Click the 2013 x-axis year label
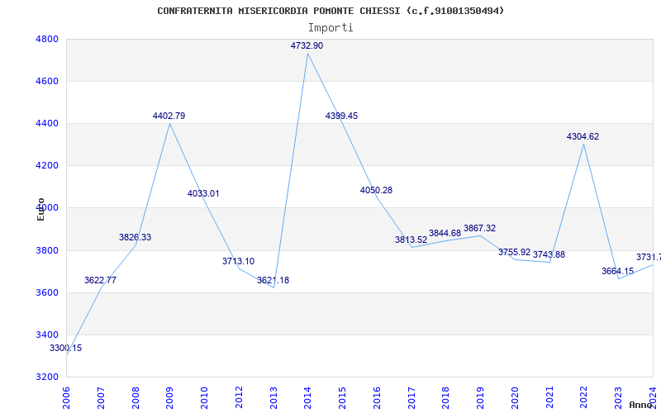The width and height of the screenshot is (661, 413). 273,397
